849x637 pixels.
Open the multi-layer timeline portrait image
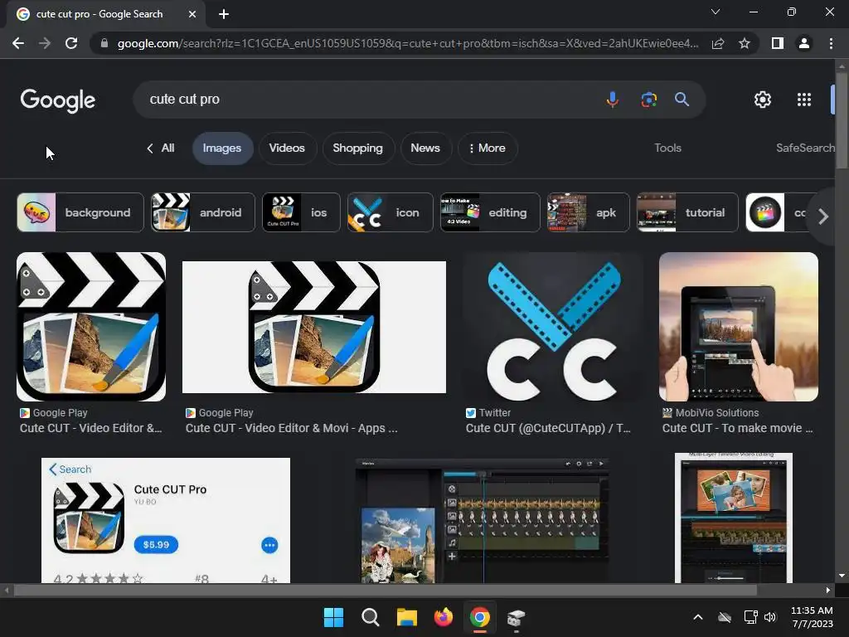(x=734, y=518)
